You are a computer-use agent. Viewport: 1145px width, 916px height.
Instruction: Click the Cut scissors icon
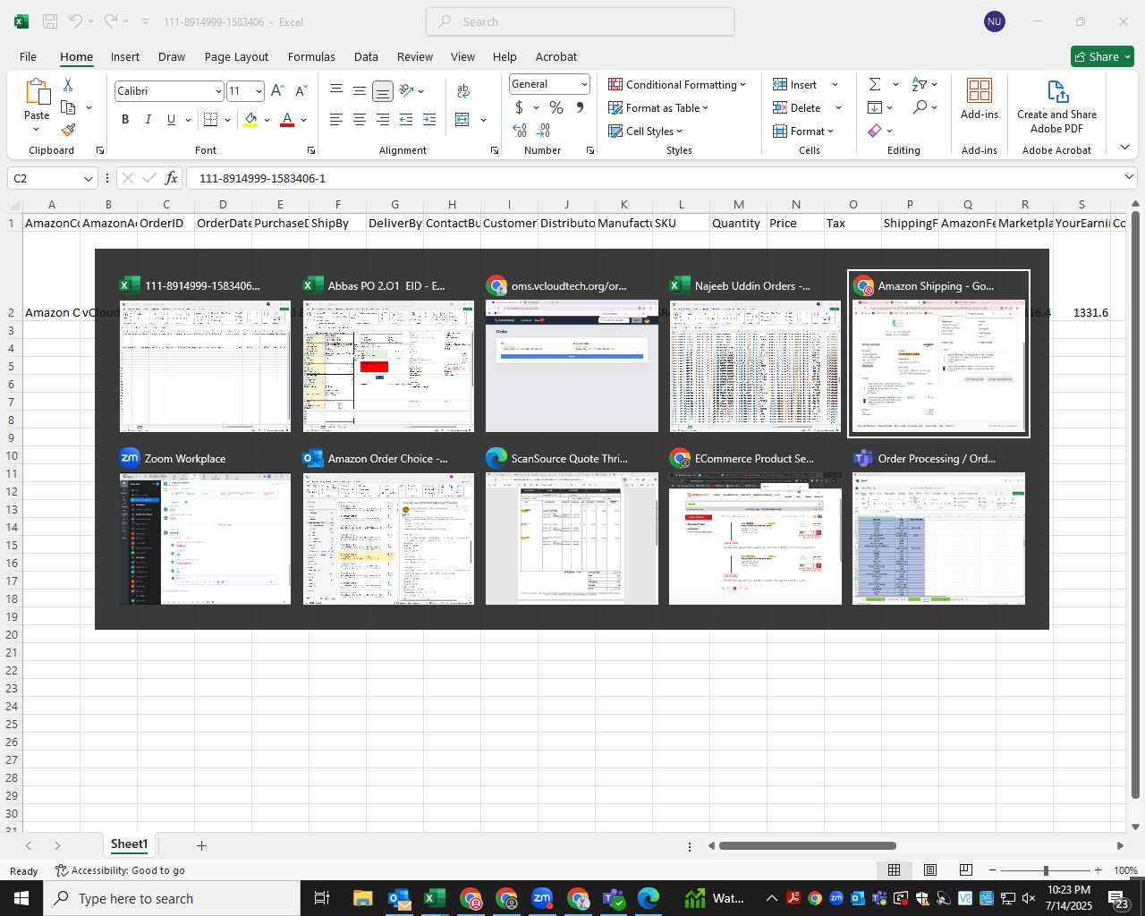tap(68, 84)
